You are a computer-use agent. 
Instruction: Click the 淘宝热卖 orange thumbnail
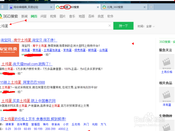pos(9,50)
